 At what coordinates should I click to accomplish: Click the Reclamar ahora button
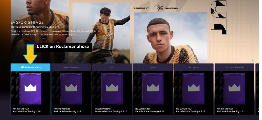pyautogui.click(x=31, y=67)
